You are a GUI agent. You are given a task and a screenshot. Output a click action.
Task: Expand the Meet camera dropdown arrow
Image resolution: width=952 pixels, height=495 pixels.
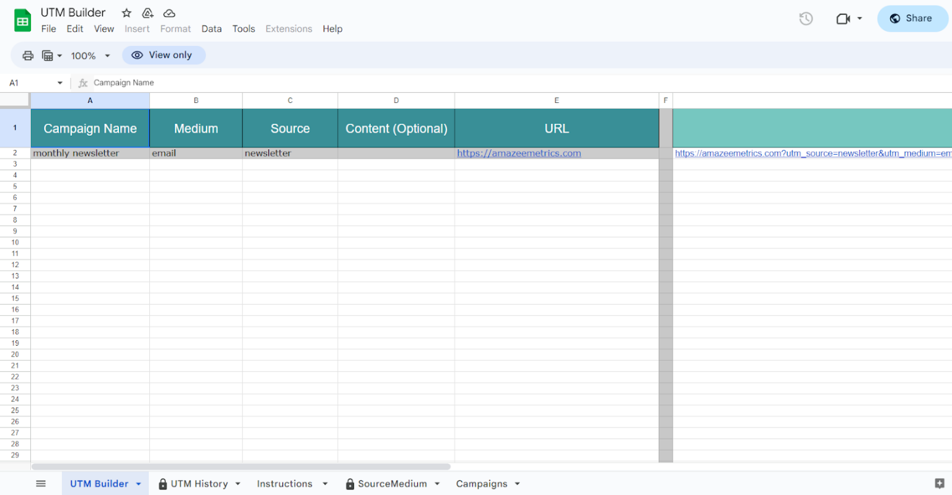858,19
